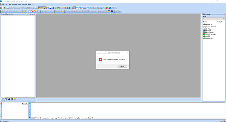The image size is (226, 122).
Task: Click the IEC programming workspace icon
Action: (x=74, y=8)
